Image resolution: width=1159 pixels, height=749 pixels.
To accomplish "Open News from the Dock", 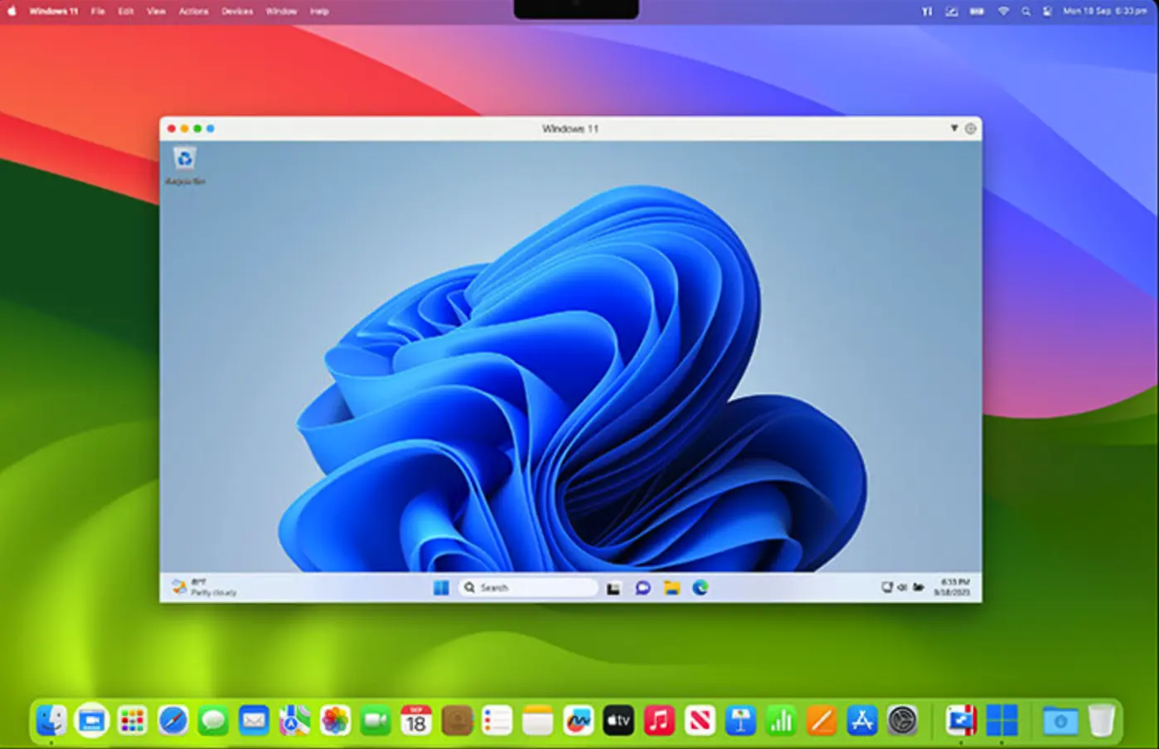I will pos(700,720).
